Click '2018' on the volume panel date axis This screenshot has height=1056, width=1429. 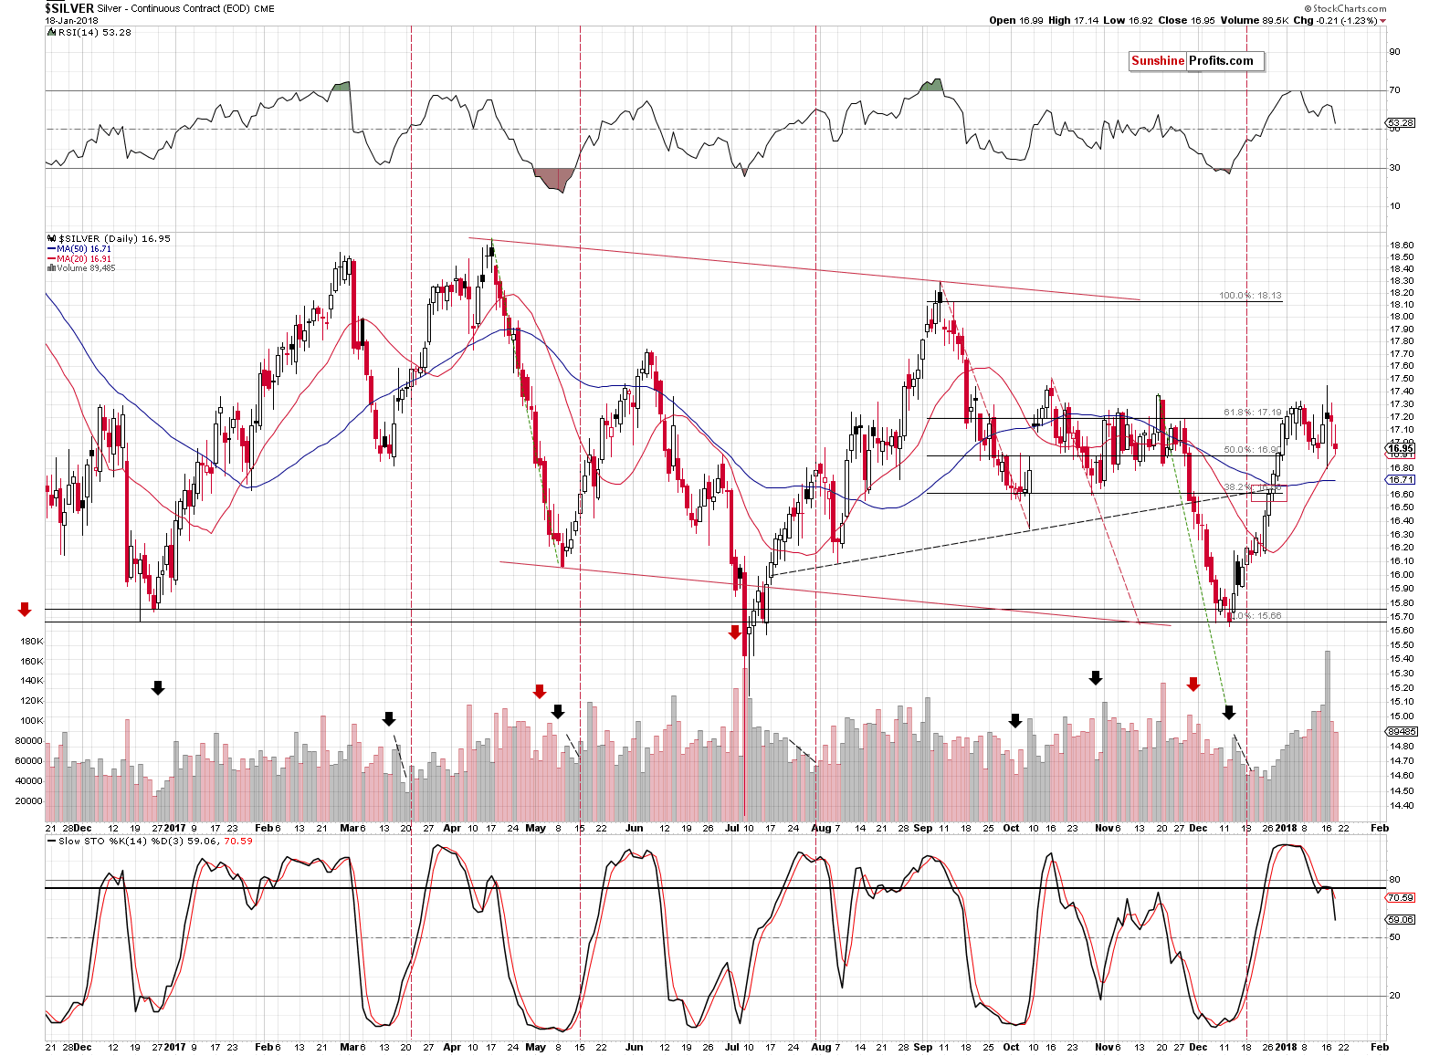[x=1286, y=828]
